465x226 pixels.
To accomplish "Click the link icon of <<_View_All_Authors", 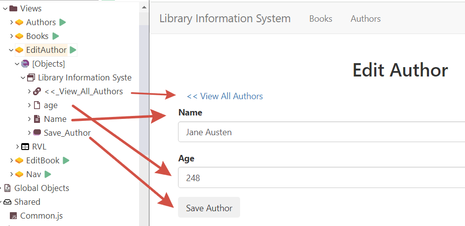I will 37,91.
